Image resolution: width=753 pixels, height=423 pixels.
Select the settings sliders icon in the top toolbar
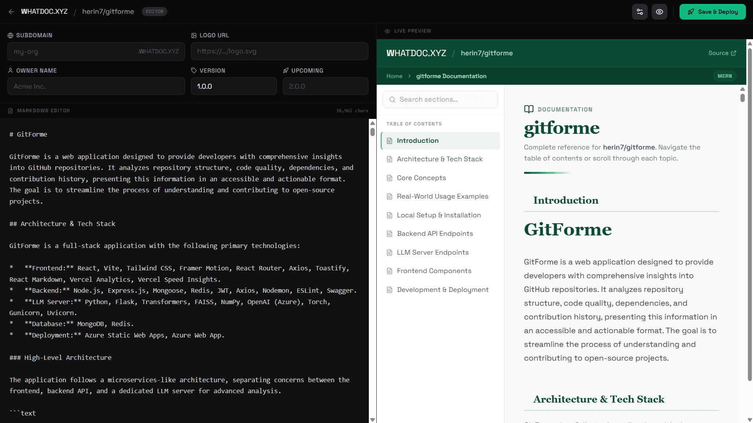[639, 11]
